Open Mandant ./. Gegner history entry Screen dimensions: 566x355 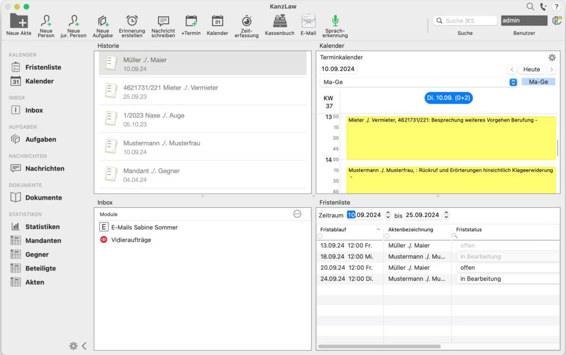click(x=202, y=175)
